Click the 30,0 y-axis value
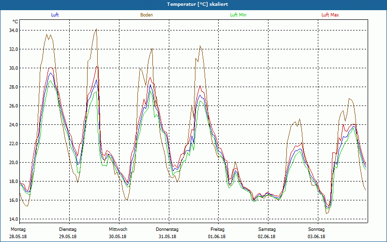The height and width of the screenshot is (242, 387). (14, 68)
